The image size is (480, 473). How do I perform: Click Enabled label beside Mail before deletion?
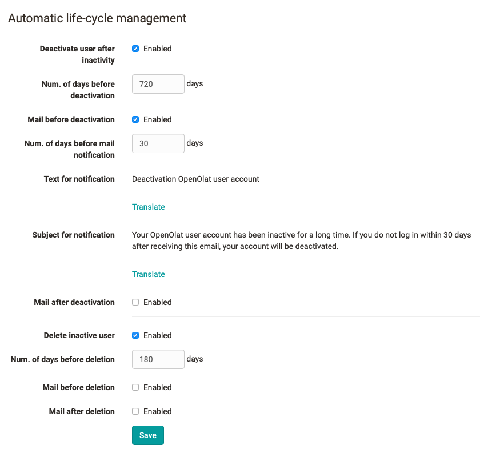[x=157, y=387]
